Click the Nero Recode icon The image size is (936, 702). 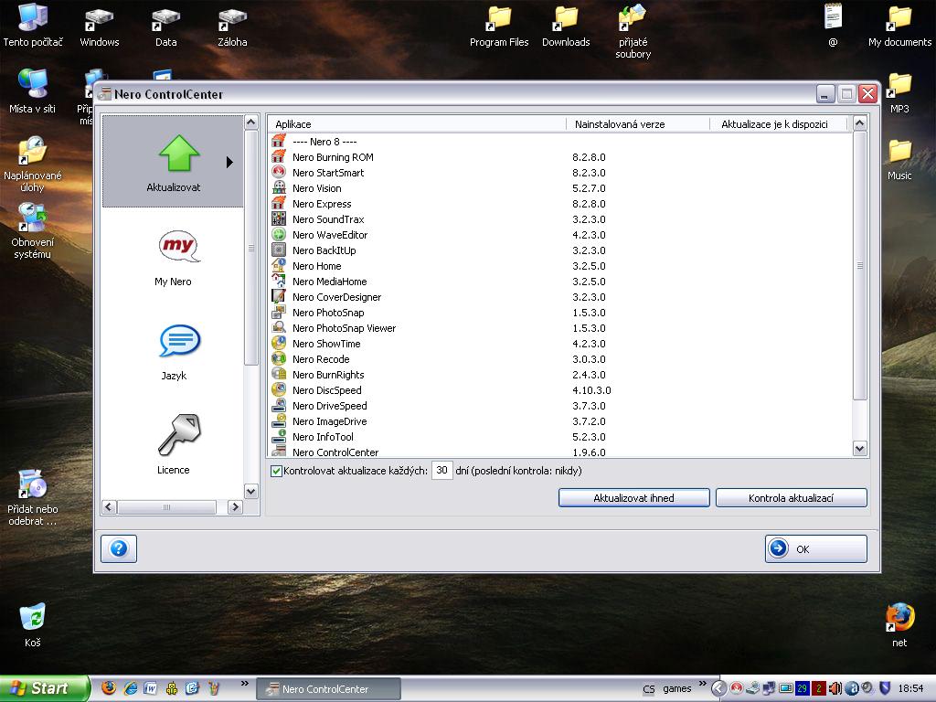tap(279, 358)
